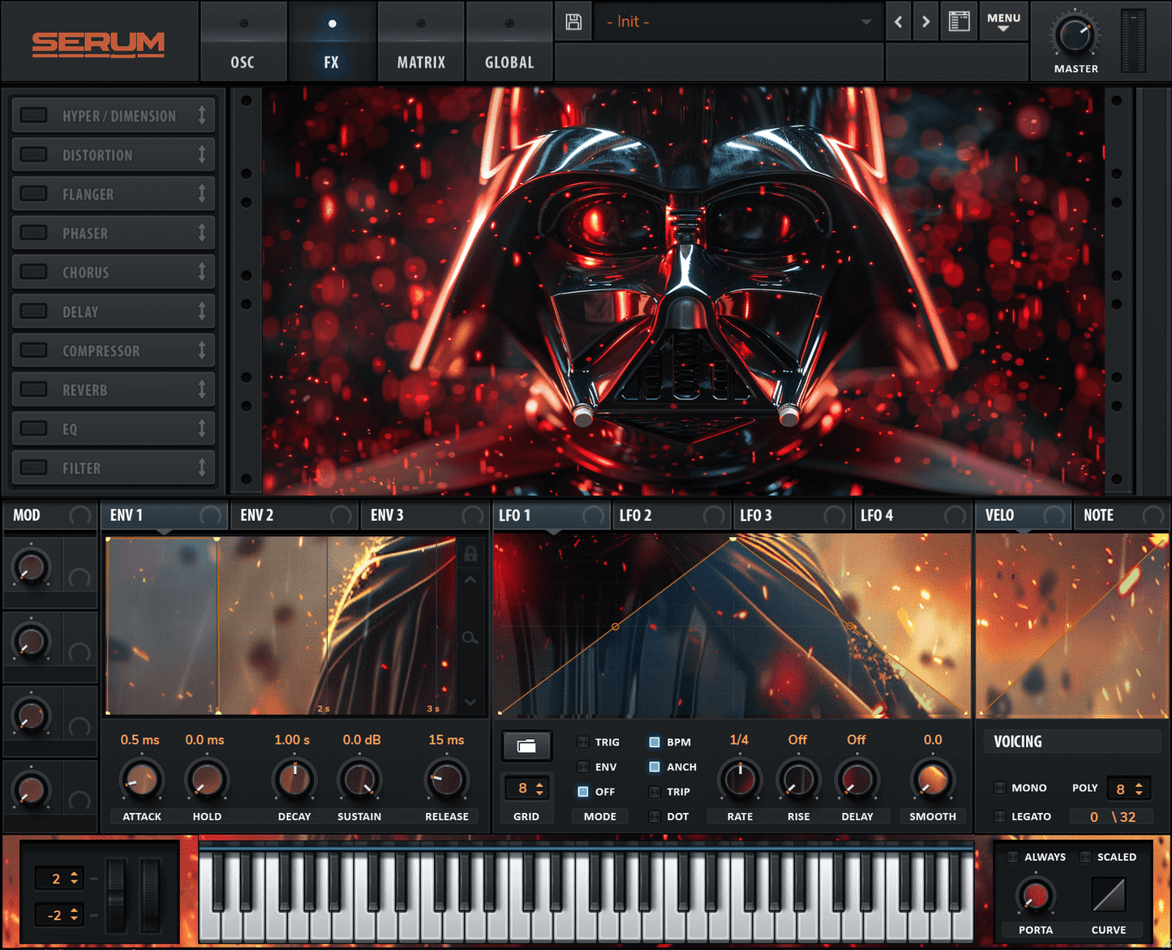Turn on the PHASER effect

click(34, 233)
